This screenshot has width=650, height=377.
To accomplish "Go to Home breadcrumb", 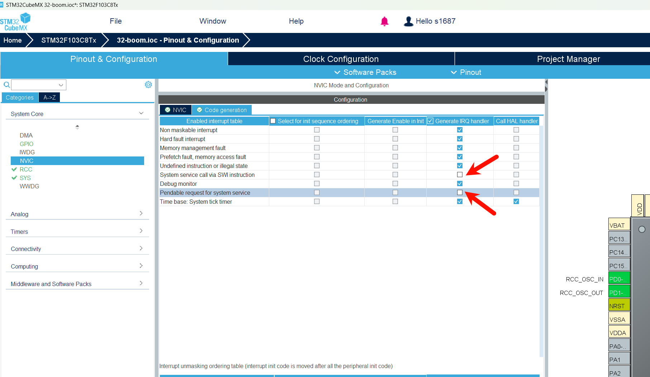I will (13, 40).
